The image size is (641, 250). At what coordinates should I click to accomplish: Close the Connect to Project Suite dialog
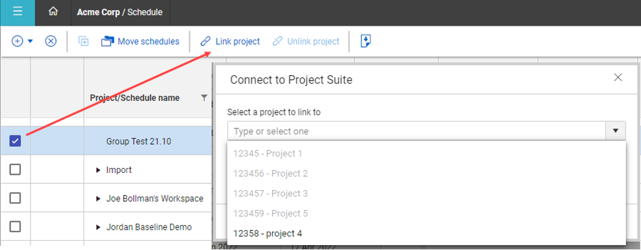click(618, 78)
